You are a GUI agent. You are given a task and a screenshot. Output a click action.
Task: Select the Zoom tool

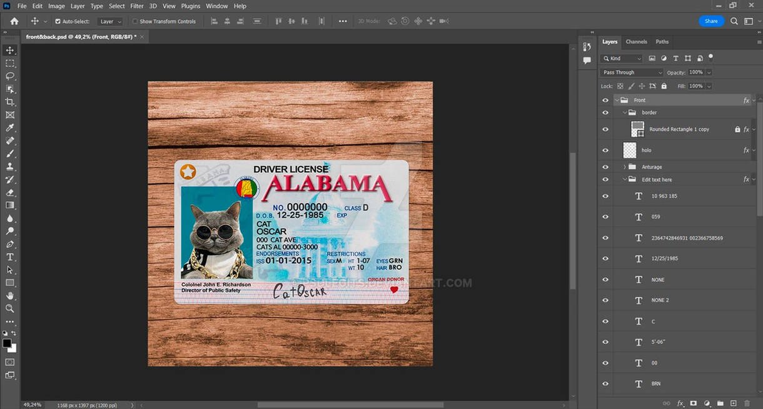click(x=10, y=308)
